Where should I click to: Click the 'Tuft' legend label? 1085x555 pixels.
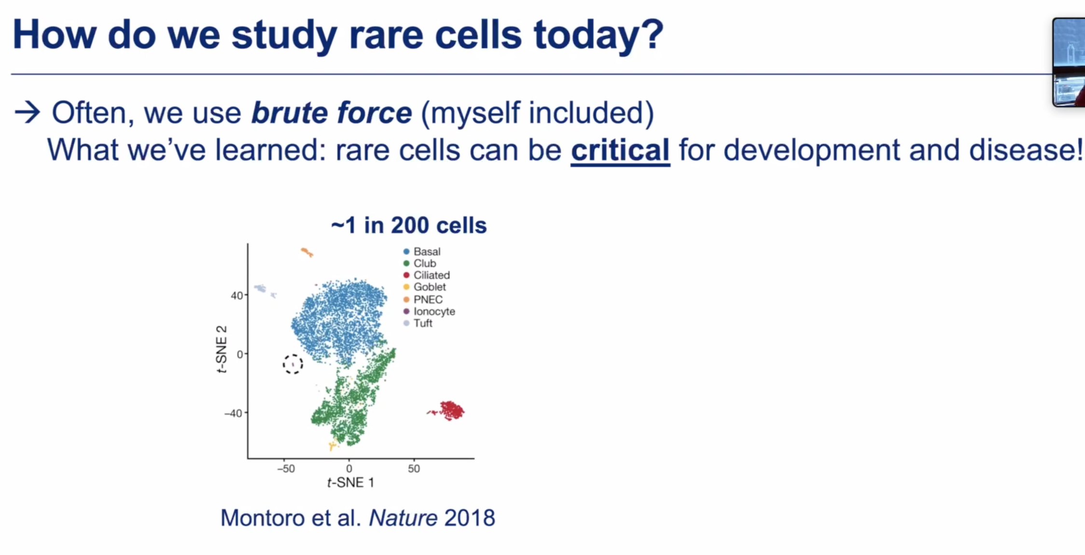423,323
